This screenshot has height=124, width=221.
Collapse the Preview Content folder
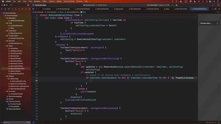coord(6,102)
